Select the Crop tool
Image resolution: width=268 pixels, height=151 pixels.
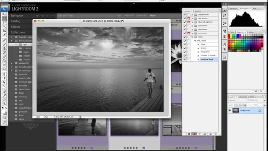click(x=4, y=31)
